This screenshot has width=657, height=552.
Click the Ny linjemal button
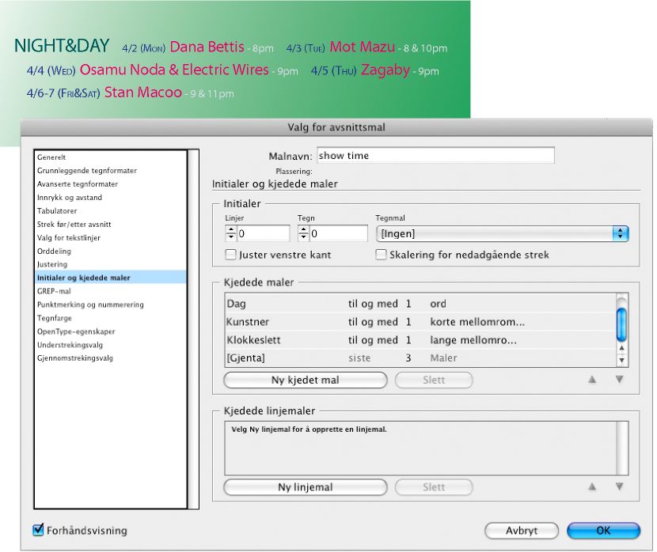coord(306,487)
